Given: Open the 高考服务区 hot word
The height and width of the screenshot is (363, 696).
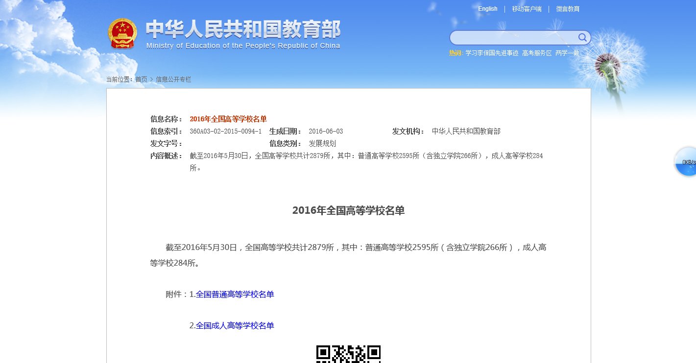Looking at the screenshot, I should click(x=536, y=53).
